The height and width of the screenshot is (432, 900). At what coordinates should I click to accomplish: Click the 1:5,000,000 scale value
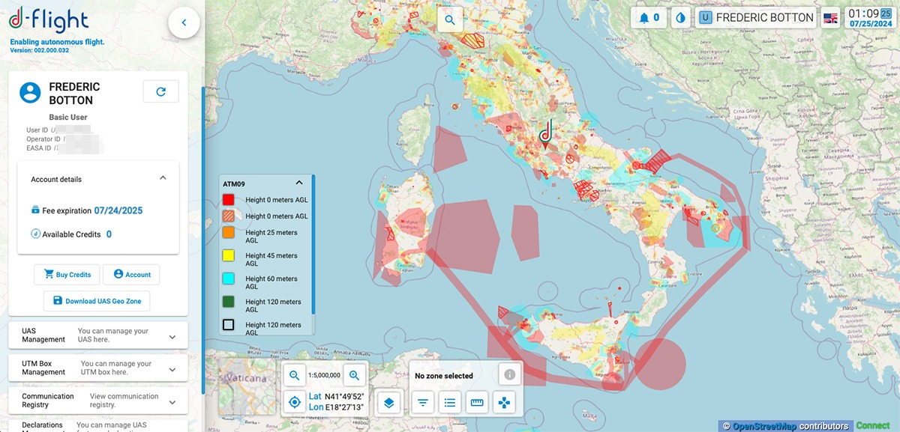[x=324, y=375]
